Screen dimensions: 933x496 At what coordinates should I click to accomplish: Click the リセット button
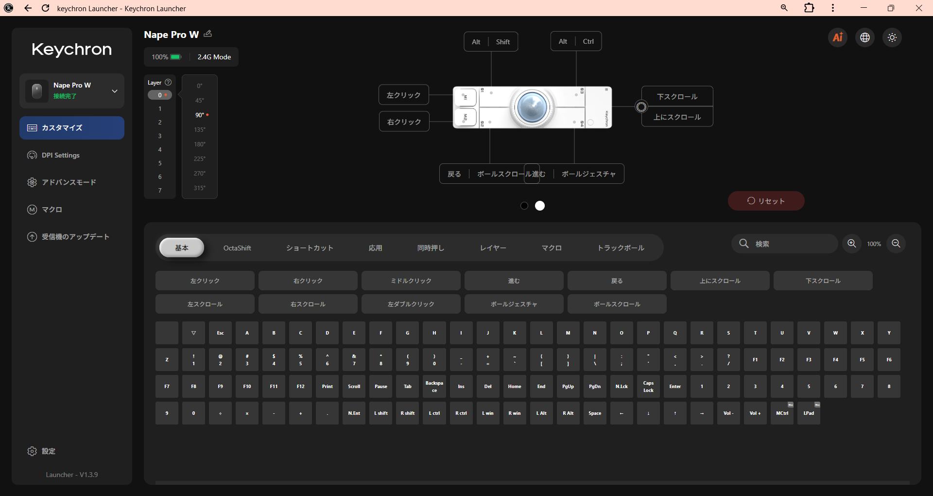click(766, 201)
